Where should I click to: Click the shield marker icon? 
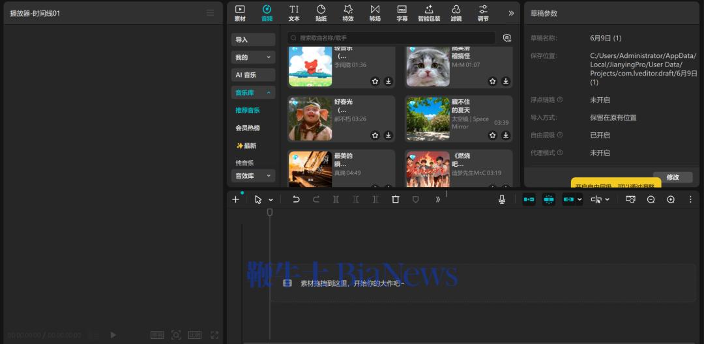pos(416,199)
